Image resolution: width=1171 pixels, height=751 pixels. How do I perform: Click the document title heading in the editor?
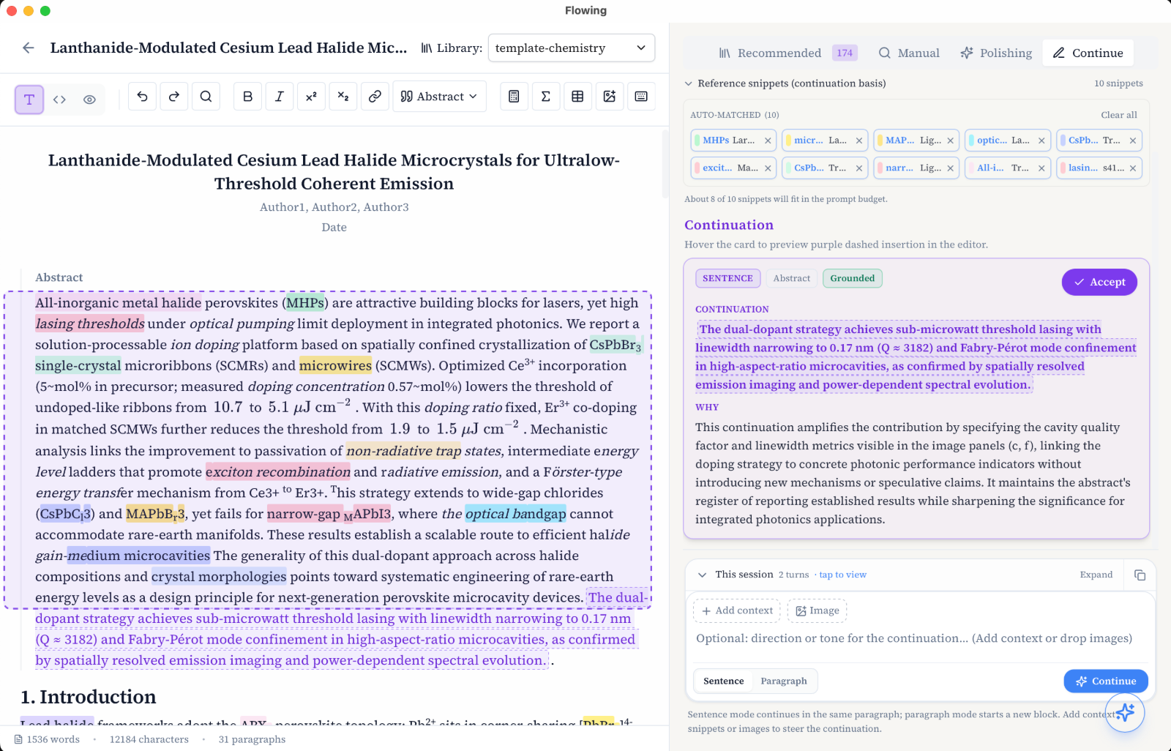tap(334, 172)
